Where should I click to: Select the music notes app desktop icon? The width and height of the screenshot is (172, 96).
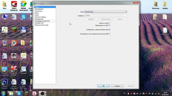pyautogui.click(x=5, y=31)
